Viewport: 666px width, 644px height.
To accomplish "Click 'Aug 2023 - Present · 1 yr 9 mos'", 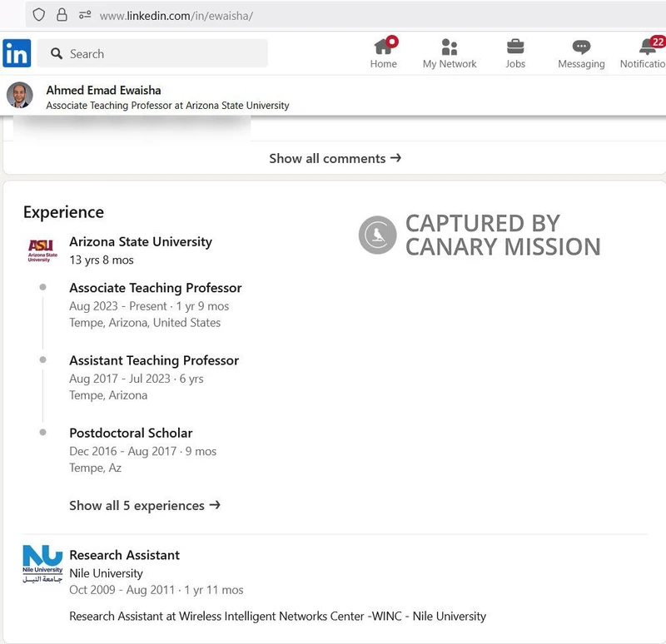I will [149, 306].
